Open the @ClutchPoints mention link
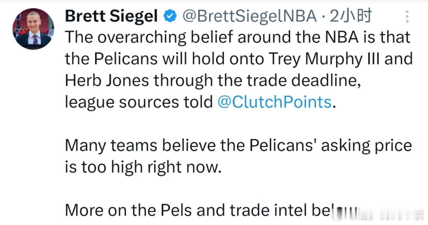This screenshot has height=225, width=428. (x=274, y=102)
